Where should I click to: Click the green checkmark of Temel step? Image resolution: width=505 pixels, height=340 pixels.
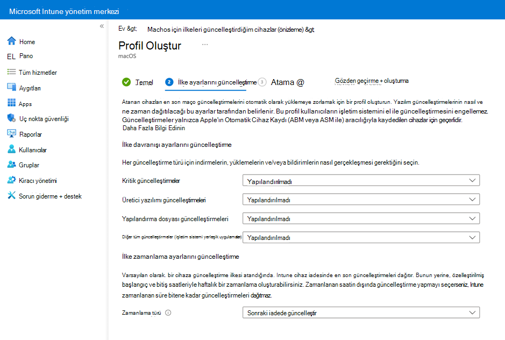pyautogui.click(x=126, y=82)
